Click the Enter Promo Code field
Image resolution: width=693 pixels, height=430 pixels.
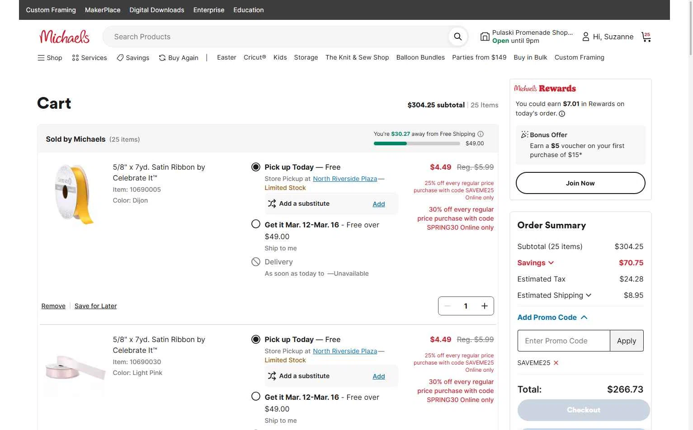(x=564, y=341)
